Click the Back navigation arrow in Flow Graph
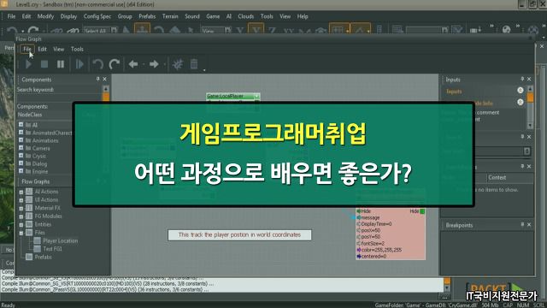The image size is (547, 308). 133,64
